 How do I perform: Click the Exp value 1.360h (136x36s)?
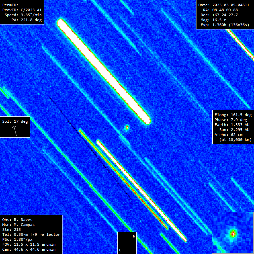(x=231, y=25)
